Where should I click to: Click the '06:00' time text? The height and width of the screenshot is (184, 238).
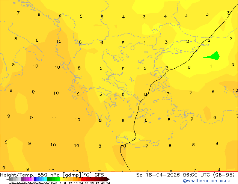[x=190, y=175]
